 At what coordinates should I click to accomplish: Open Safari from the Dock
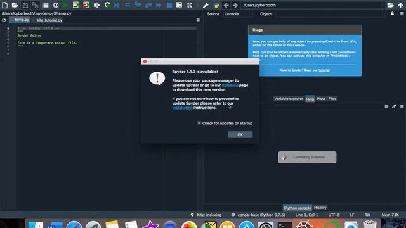(74, 224)
